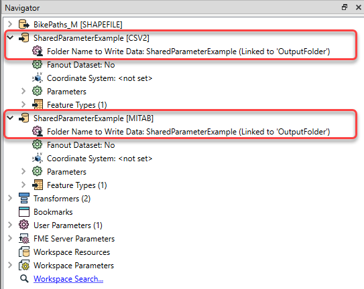Select 'Coordinate System: <not set>' under MITAB
This screenshot has width=364, height=289.
click(x=100, y=159)
